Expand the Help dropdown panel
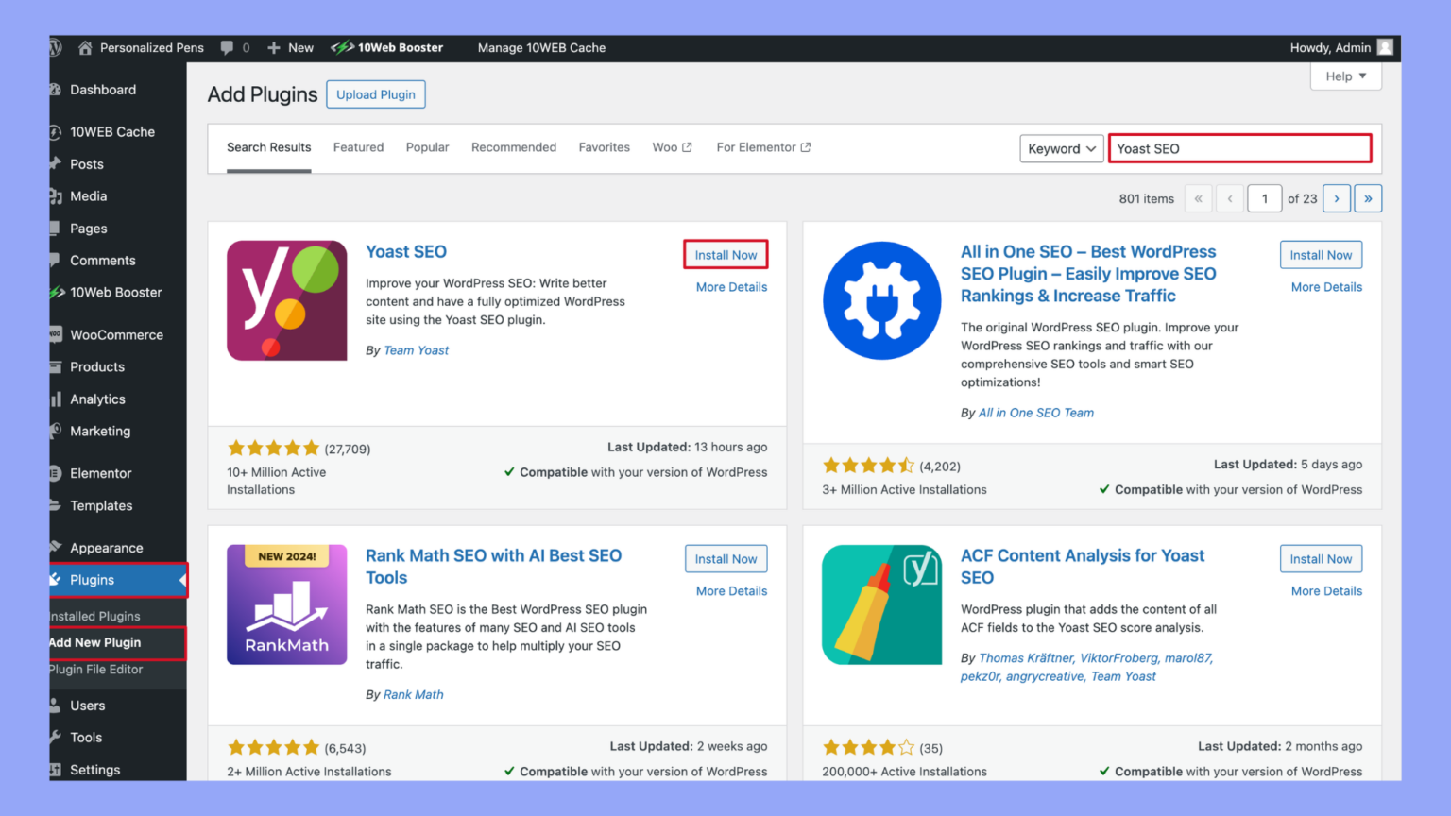Viewport: 1451px width, 816px height. pos(1345,76)
